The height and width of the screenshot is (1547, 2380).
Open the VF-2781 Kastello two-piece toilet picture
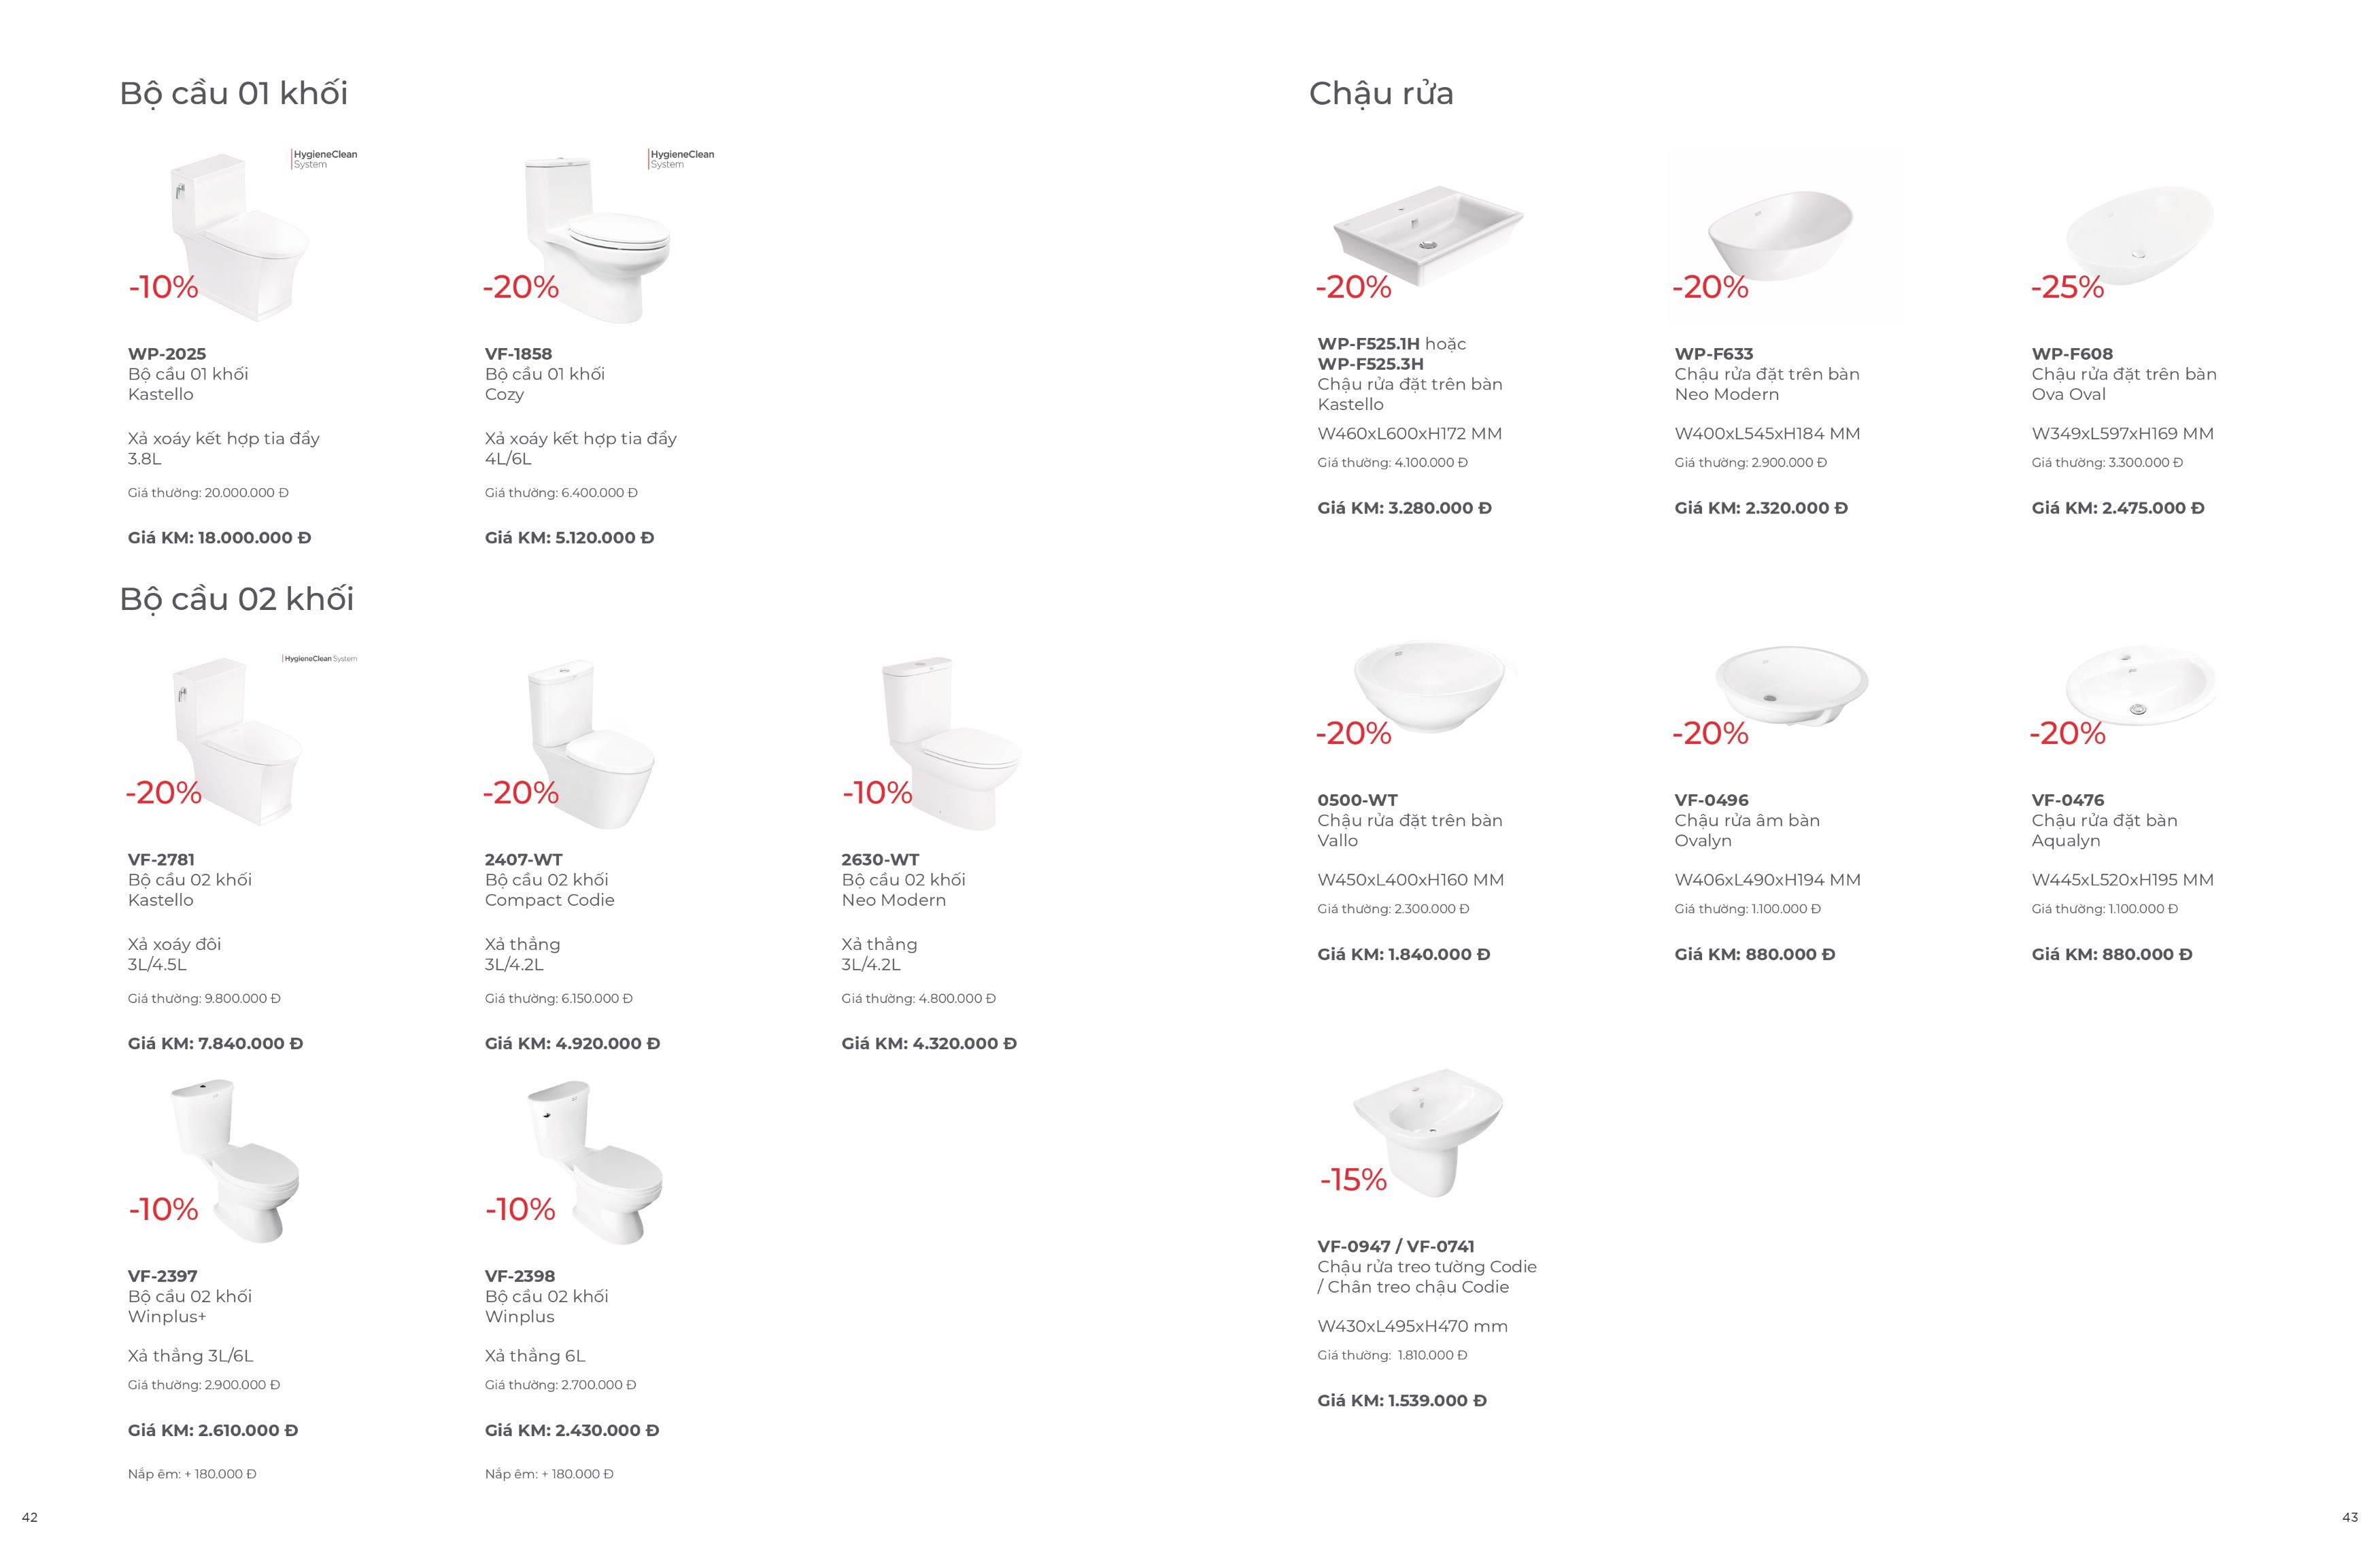click(x=238, y=742)
